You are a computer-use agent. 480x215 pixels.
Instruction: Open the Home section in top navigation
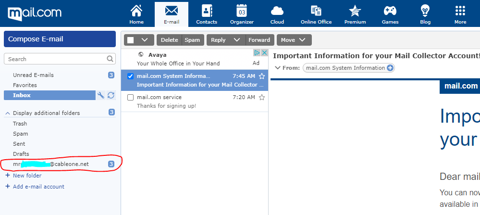(136, 14)
